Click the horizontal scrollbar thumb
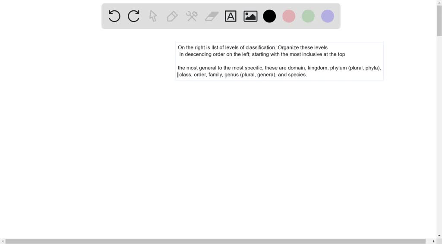442x244 pixels. [x=215, y=241]
